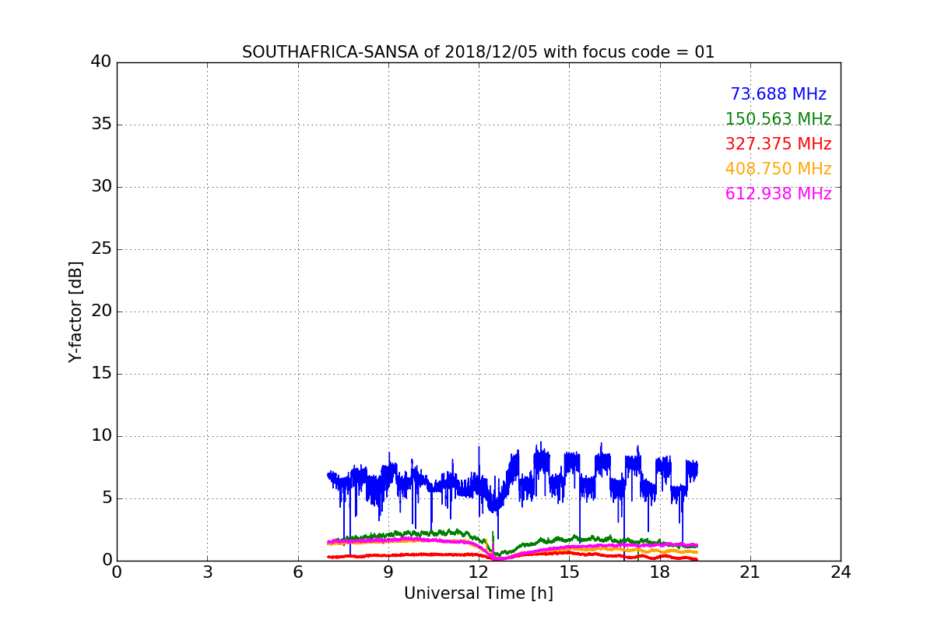This screenshot has height=623, width=934.
Task: Click the x-axis tick value 18
Action: [x=660, y=572]
